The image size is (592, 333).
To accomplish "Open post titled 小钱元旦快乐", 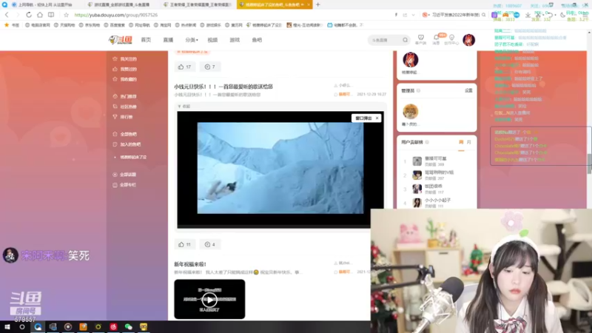I will click(223, 87).
